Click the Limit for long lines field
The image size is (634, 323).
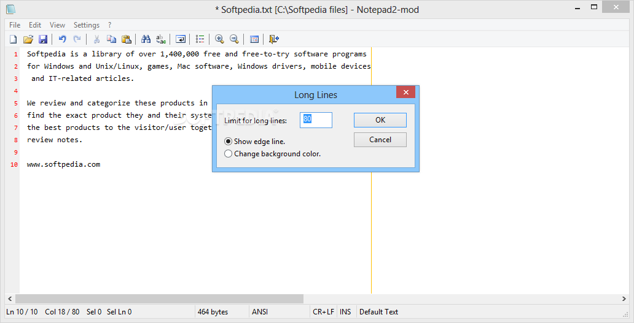(316, 120)
